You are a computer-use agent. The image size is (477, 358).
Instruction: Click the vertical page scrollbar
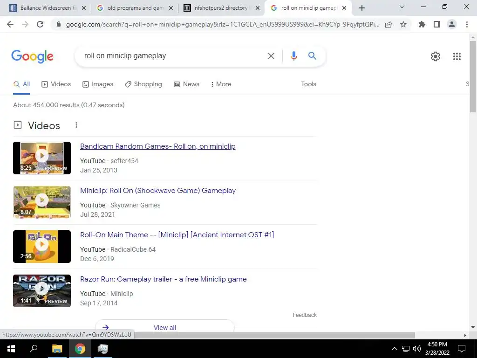pos(473,77)
